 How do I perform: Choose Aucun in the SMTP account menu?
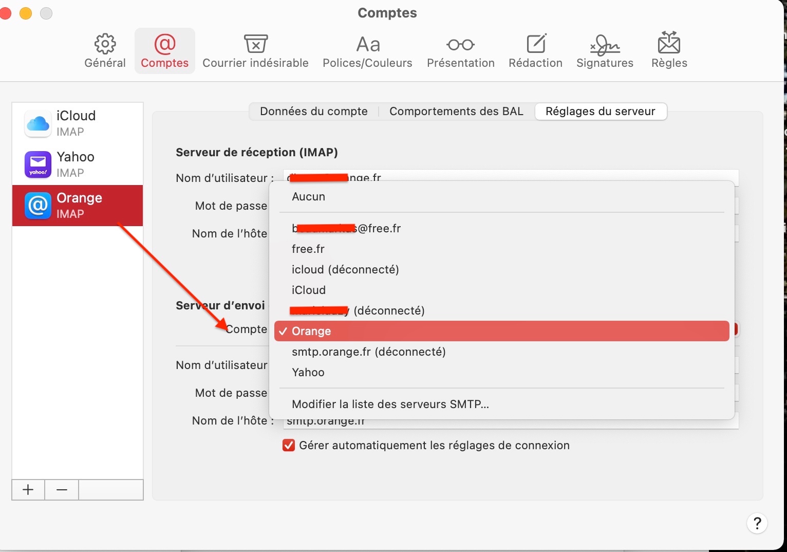tap(502, 197)
